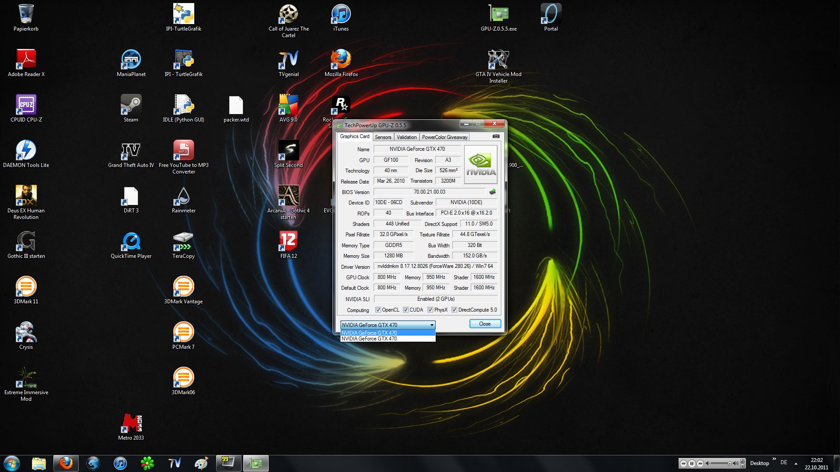Toggle the OpenCL checkbox

pos(378,310)
